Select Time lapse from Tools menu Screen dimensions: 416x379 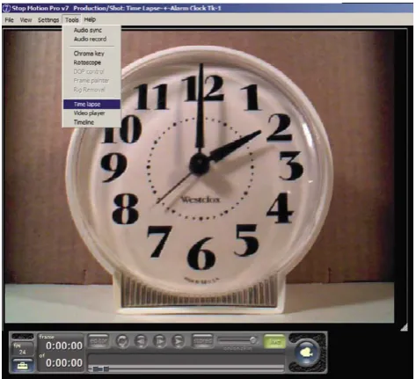(91, 105)
